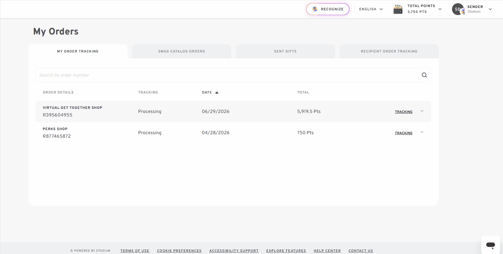Screen dimensions: 503x254
Task: Click the Recognize button
Action: [328, 9]
